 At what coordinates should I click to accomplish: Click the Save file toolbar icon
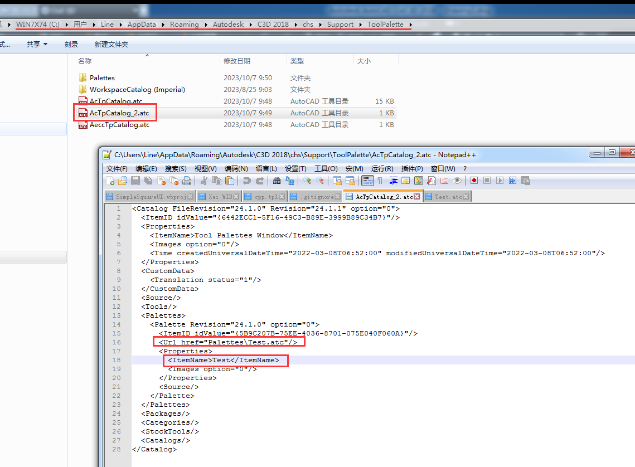(135, 181)
